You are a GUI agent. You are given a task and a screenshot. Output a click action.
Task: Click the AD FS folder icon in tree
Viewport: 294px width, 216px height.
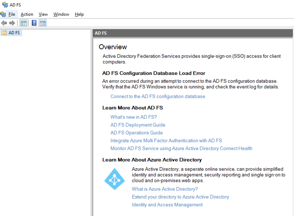[4, 33]
